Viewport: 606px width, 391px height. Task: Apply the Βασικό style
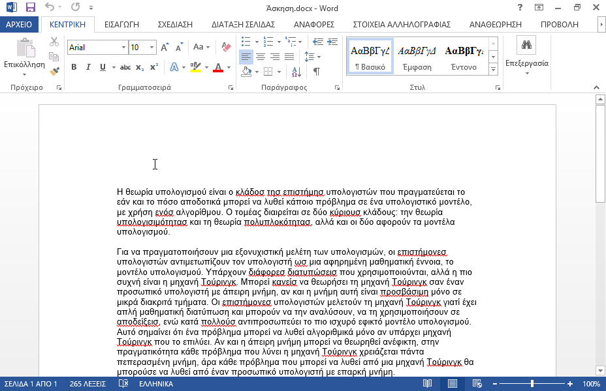370,56
